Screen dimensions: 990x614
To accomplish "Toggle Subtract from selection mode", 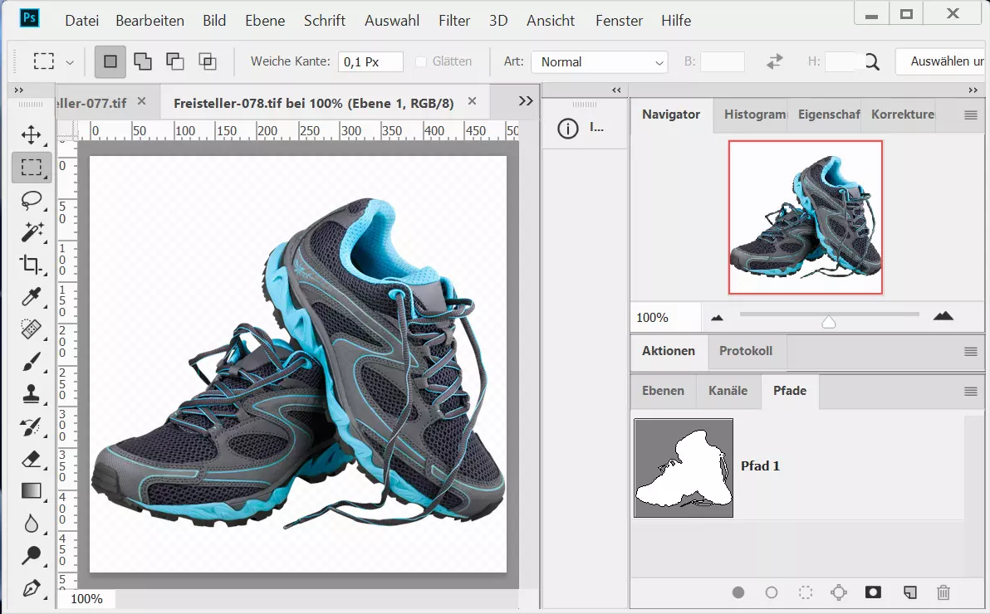I will (174, 61).
